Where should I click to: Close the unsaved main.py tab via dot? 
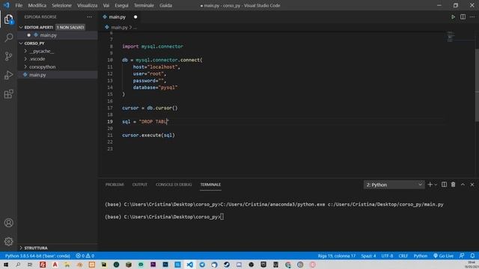pyautogui.click(x=135, y=17)
